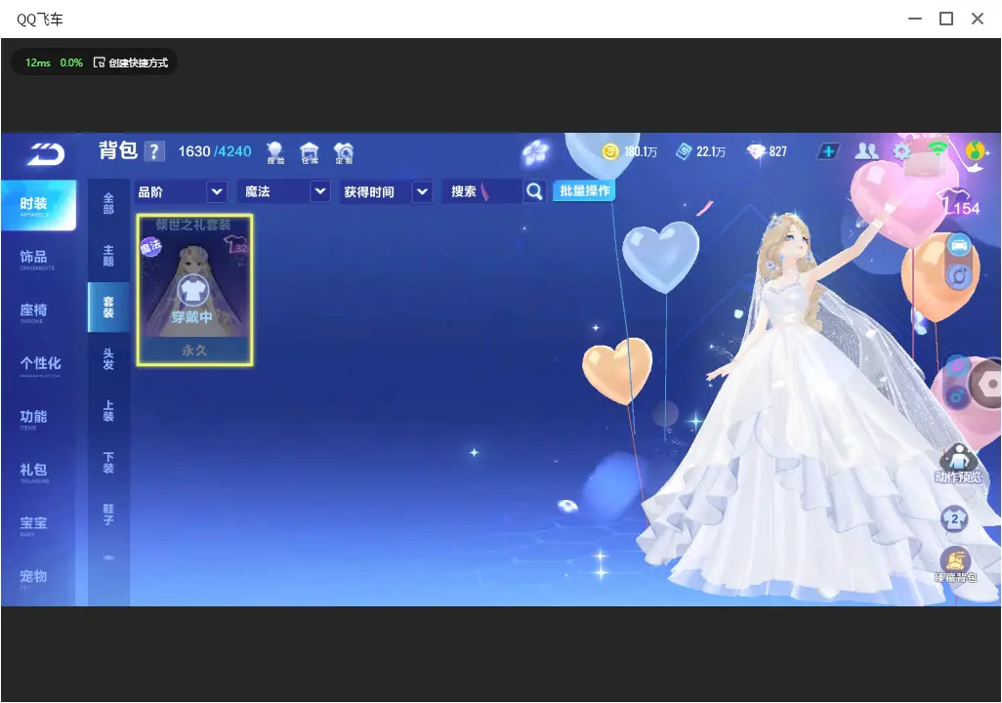This screenshot has height=703, width=1002.
Task: Open outfit slot 2 icon
Action: click(955, 518)
